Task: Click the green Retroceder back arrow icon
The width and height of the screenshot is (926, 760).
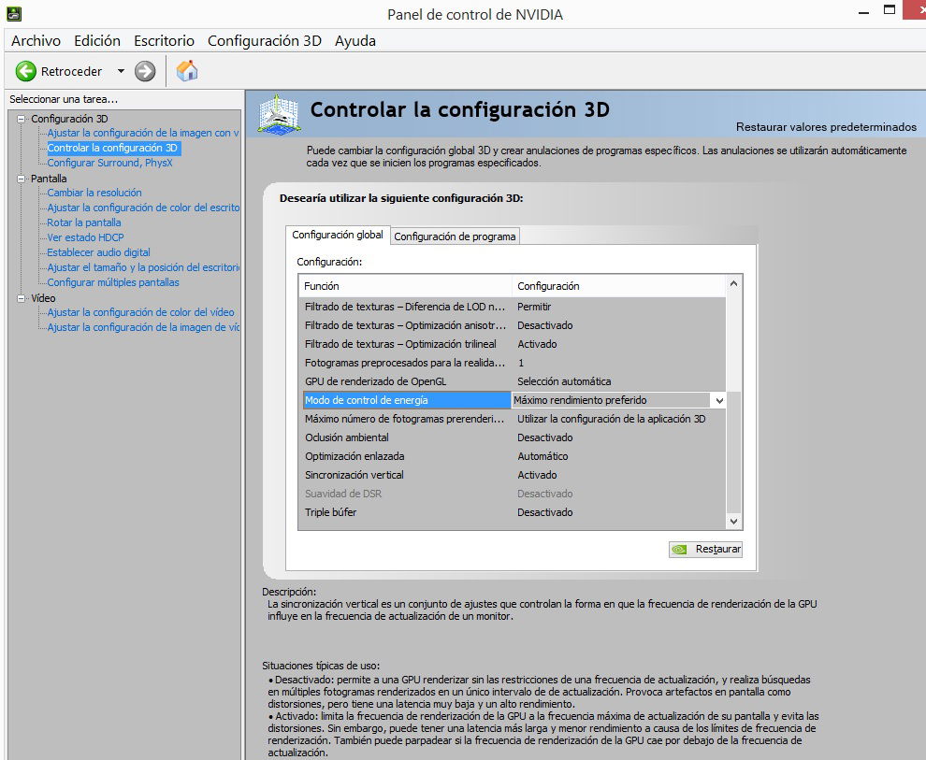Action: tap(25, 71)
